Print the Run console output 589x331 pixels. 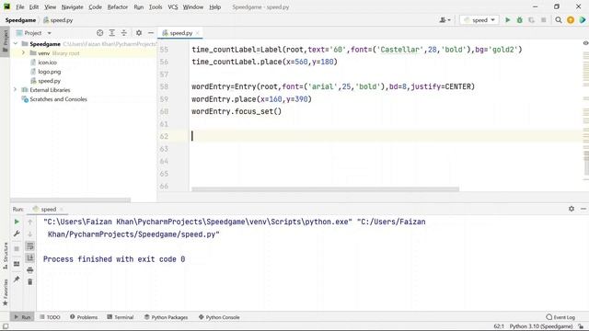pyautogui.click(x=30, y=269)
